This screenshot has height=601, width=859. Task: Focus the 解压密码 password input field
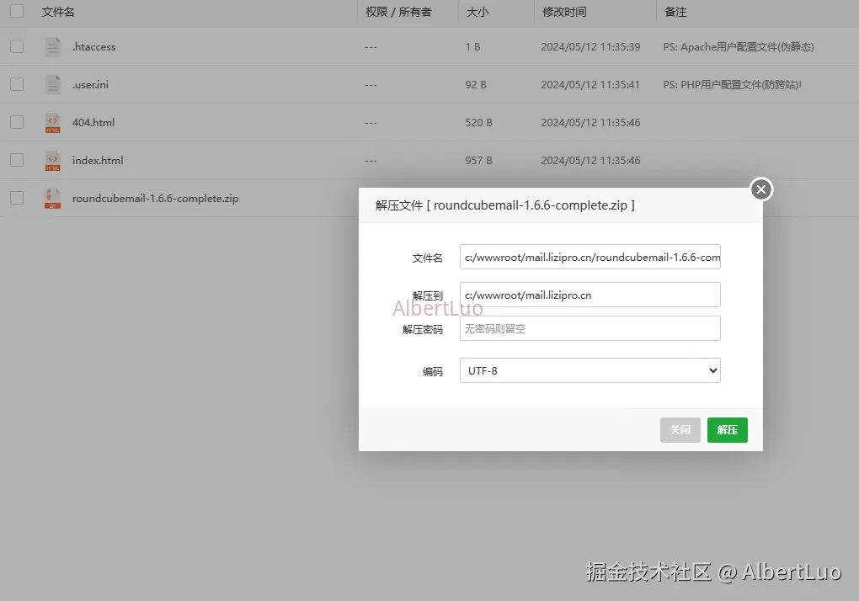point(590,328)
